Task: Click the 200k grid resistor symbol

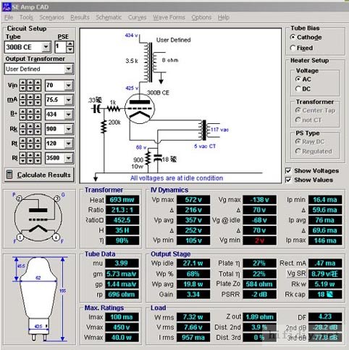Action: [x=104, y=126]
